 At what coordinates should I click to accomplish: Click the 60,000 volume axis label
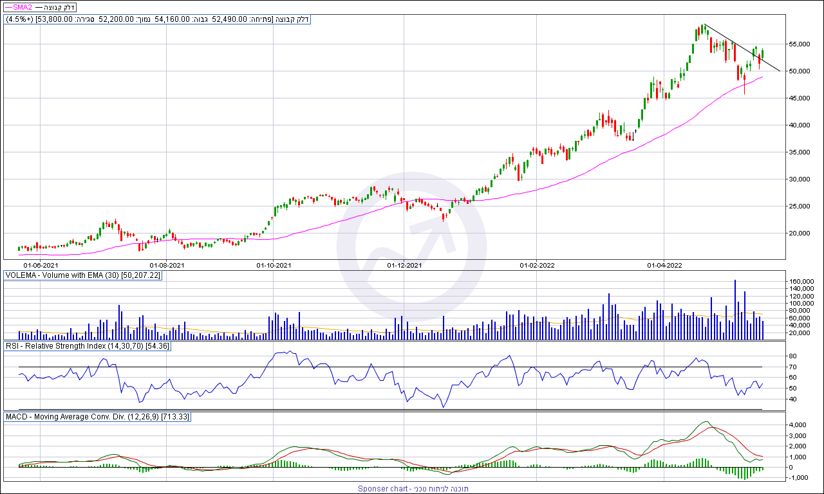pos(800,318)
